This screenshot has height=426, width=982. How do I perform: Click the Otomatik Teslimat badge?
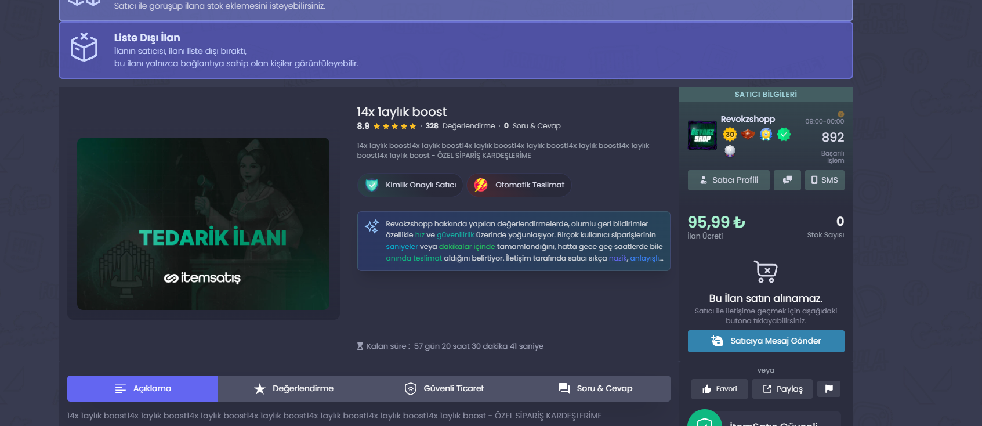pyautogui.click(x=519, y=185)
